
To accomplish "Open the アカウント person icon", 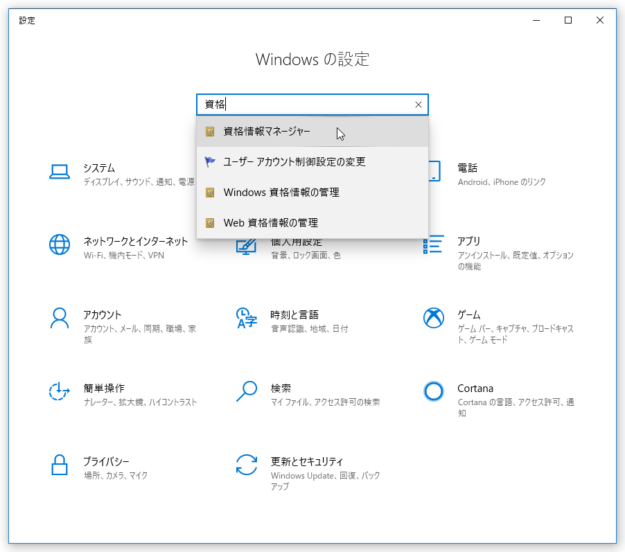I will (60, 318).
